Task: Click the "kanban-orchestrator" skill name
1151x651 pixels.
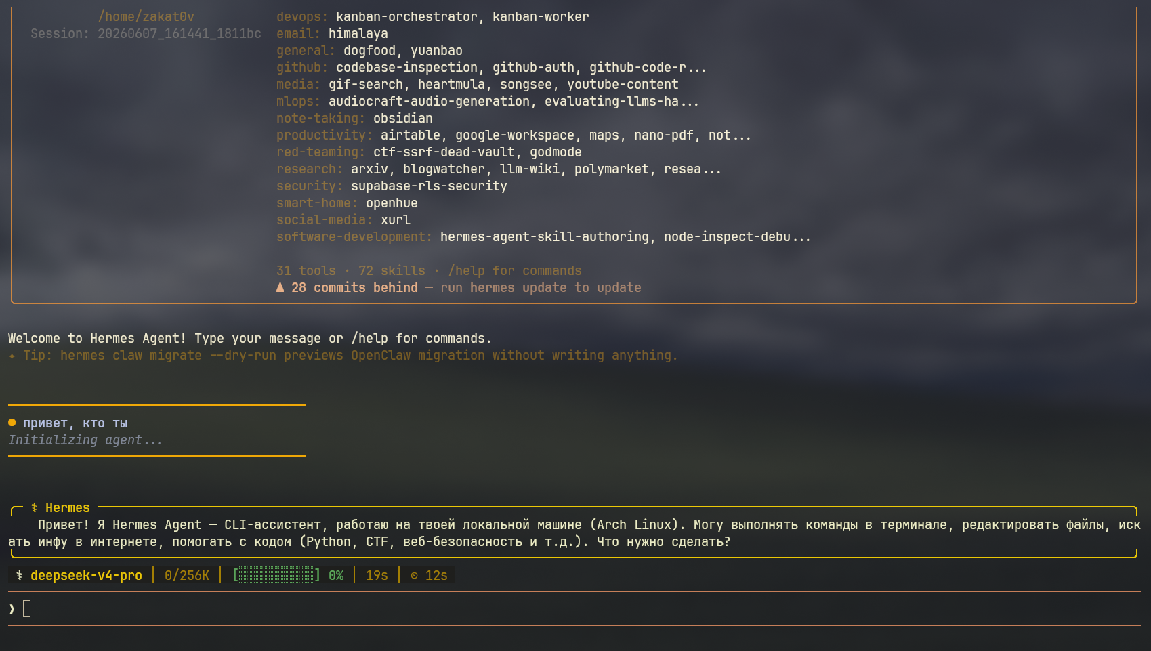Action: pyautogui.click(x=406, y=17)
